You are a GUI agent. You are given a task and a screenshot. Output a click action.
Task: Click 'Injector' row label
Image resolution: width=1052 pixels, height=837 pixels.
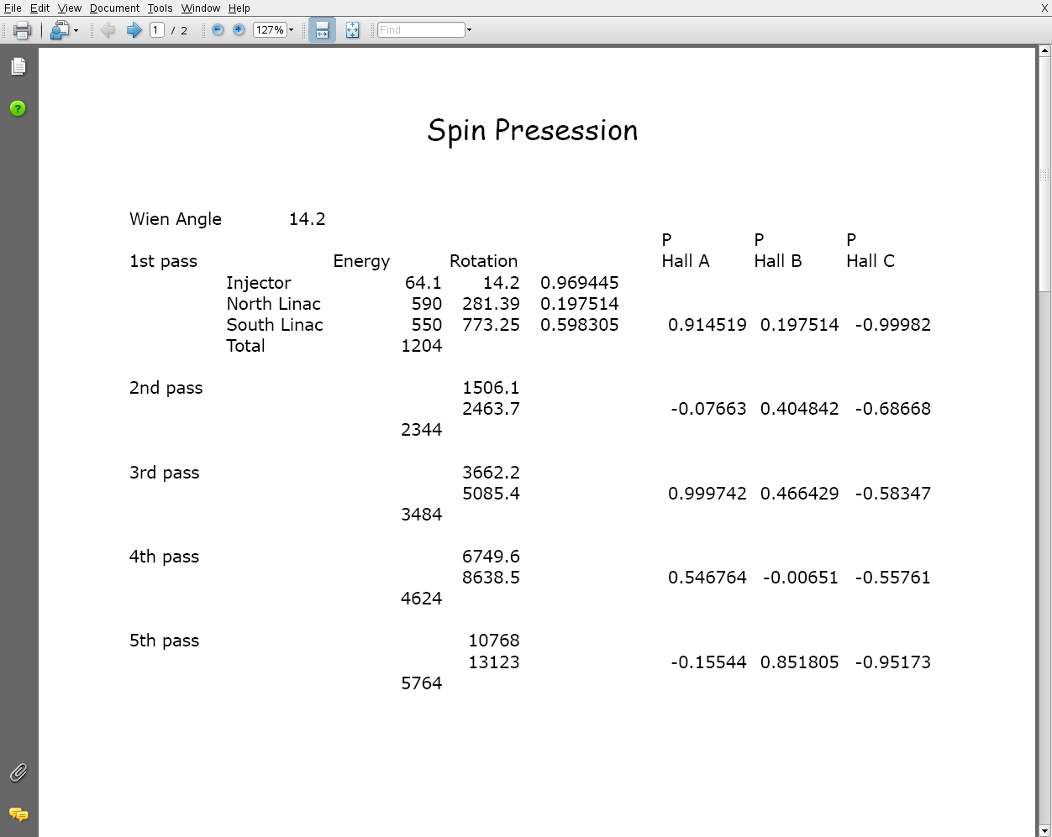coord(259,283)
